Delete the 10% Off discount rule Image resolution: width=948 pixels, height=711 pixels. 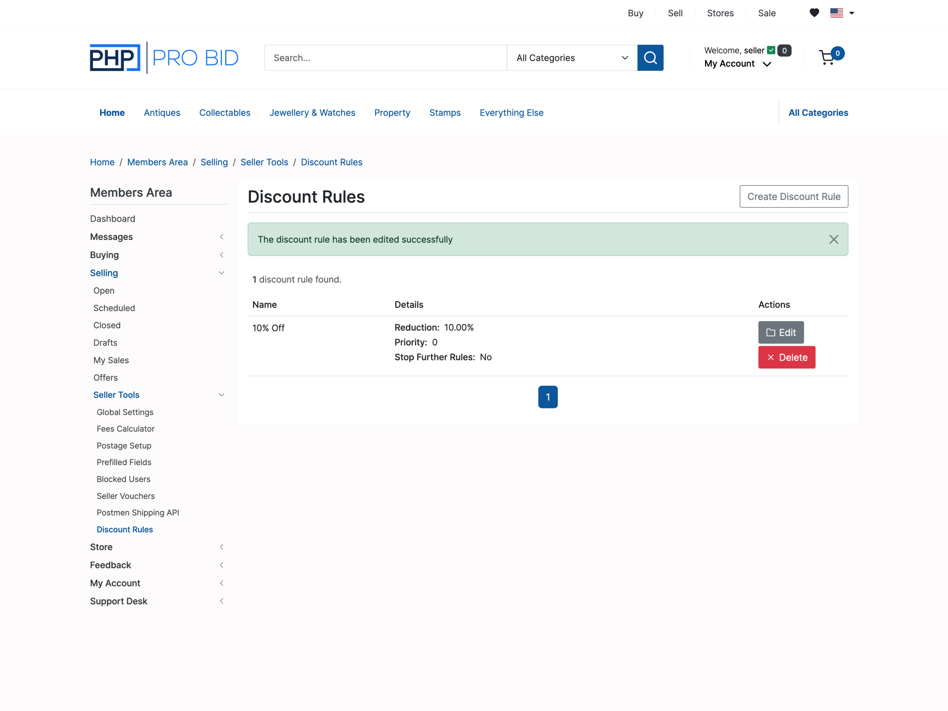(787, 357)
